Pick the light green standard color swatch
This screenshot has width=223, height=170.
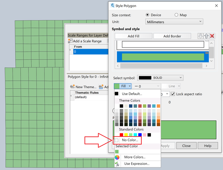point(130,135)
